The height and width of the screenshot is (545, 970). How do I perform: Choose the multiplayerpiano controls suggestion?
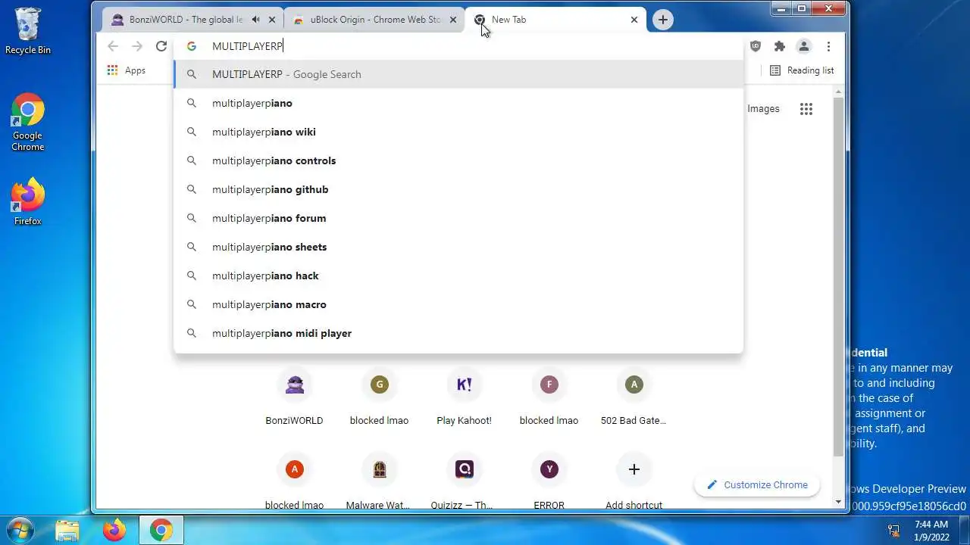click(458, 160)
